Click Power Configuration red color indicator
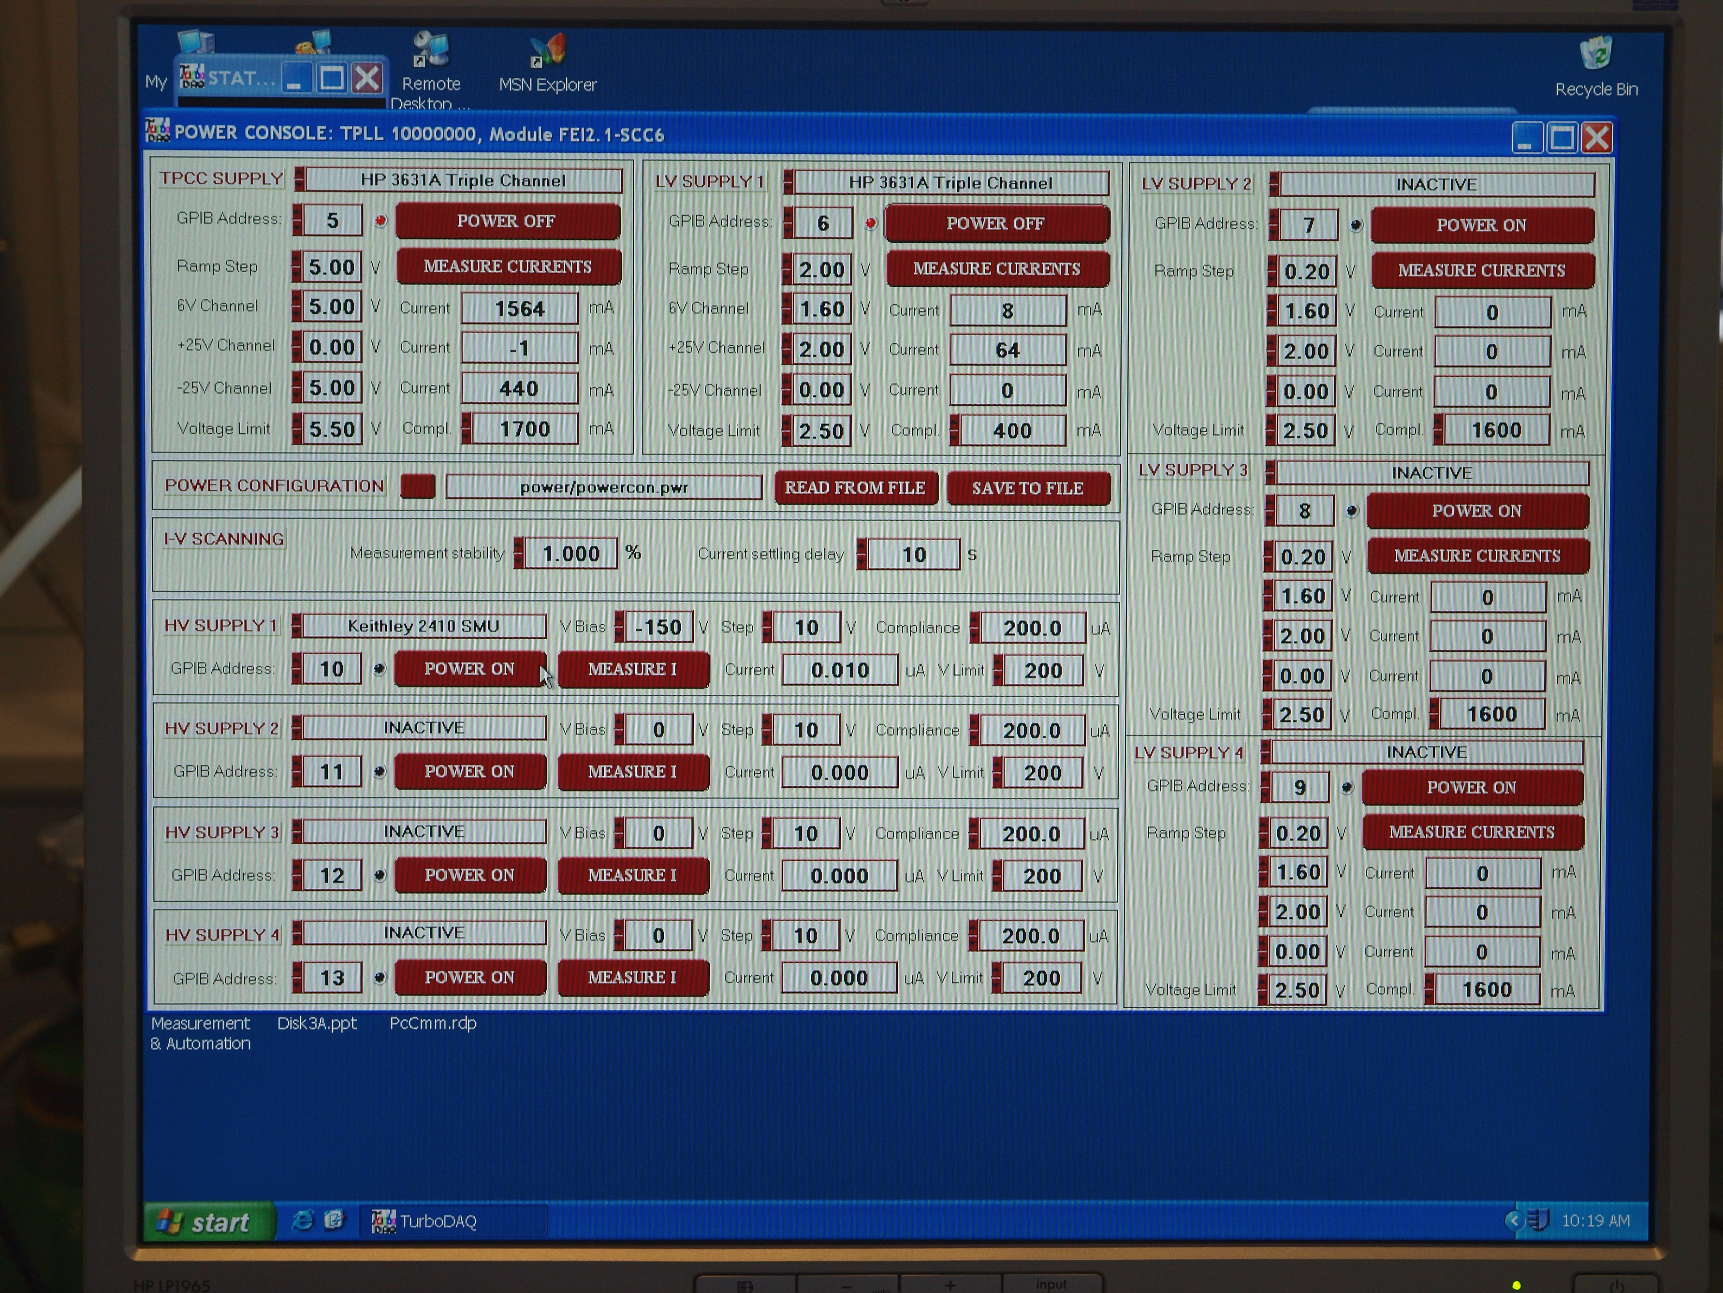Viewport: 1723px width, 1293px height. coord(418,487)
